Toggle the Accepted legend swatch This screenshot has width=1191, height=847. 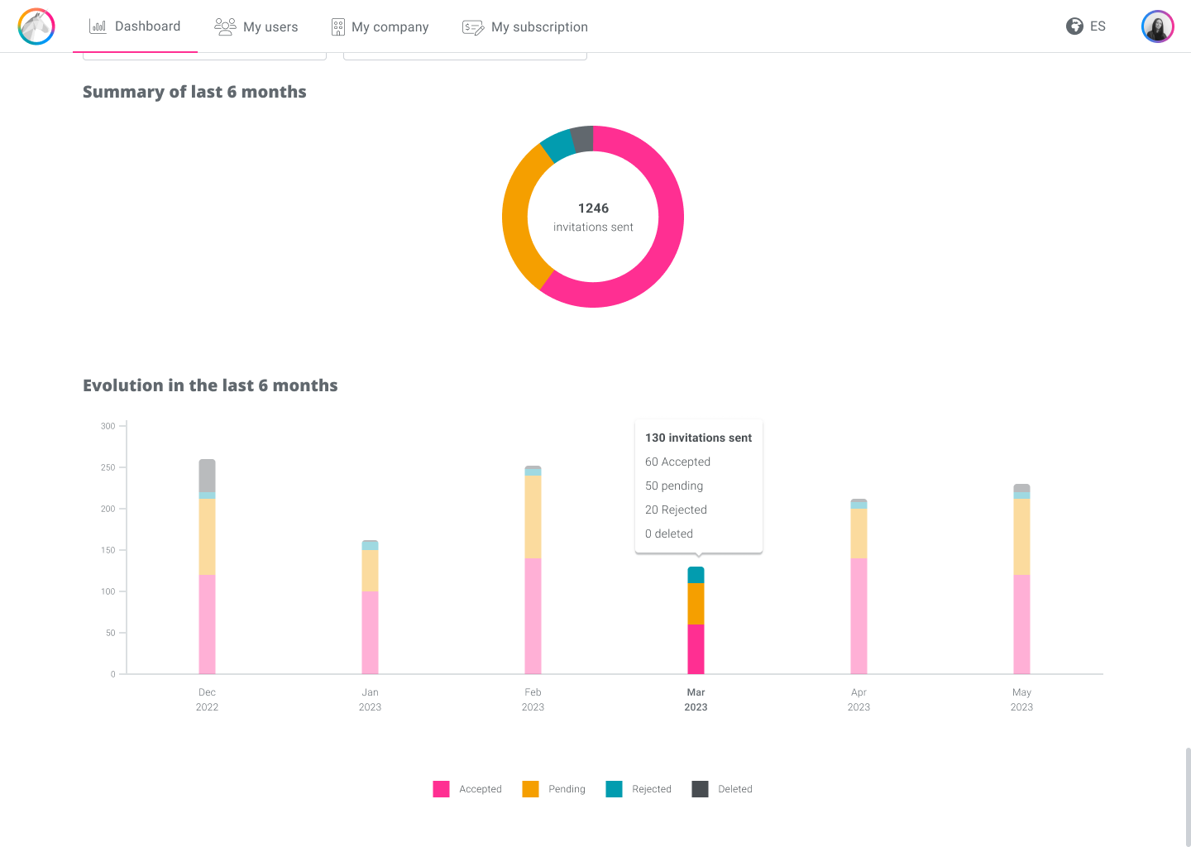coord(441,789)
